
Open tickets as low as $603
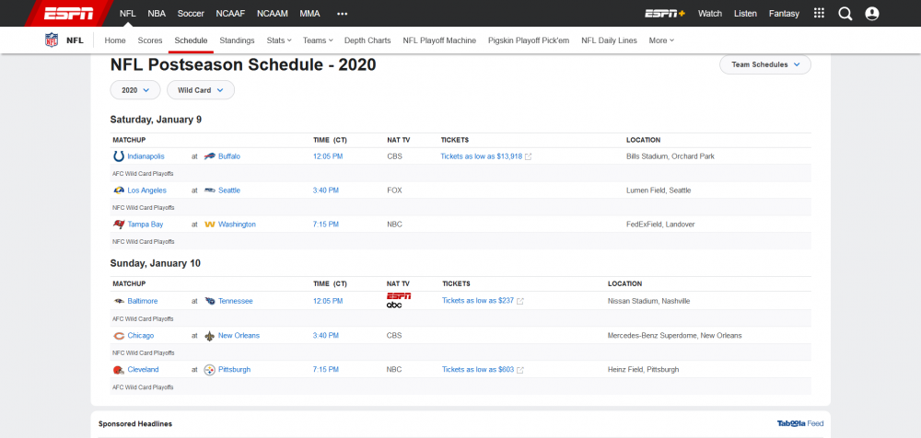tap(478, 370)
